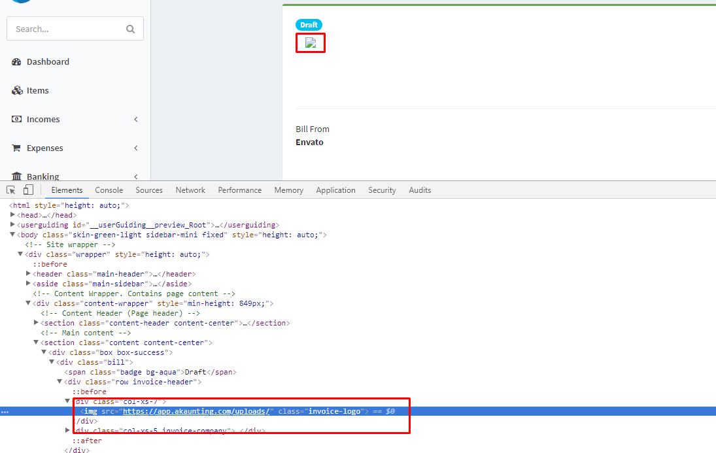Open Banking via its bank icon
The image size is (716, 453).
[x=16, y=175]
